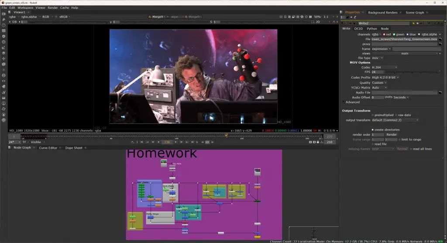Open the Other nodes clapper icon
This screenshot has width=447, height=243.
pyautogui.click(x=3, y=98)
